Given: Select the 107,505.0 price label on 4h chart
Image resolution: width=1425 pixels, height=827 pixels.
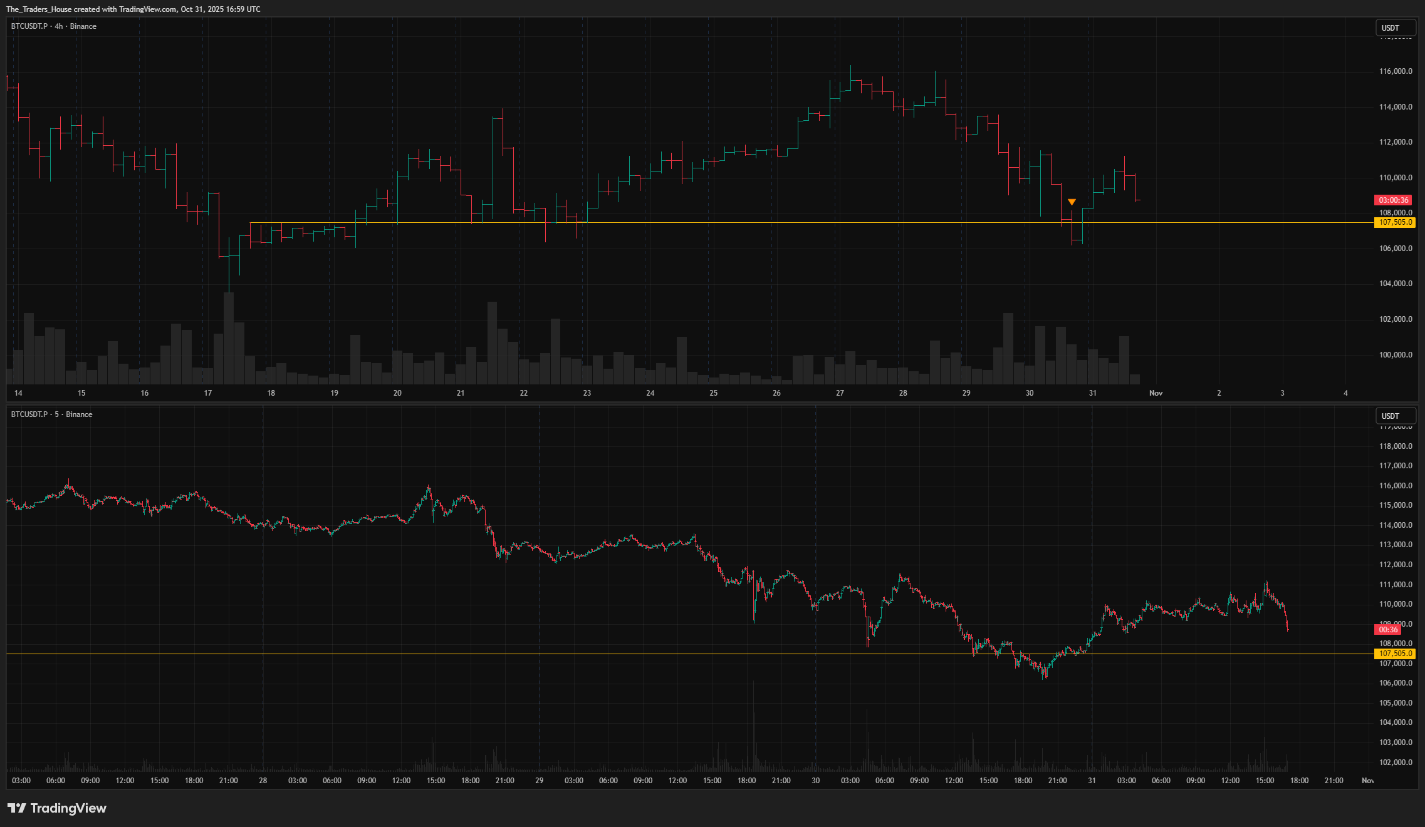Looking at the screenshot, I should (x=1394, y=222).
